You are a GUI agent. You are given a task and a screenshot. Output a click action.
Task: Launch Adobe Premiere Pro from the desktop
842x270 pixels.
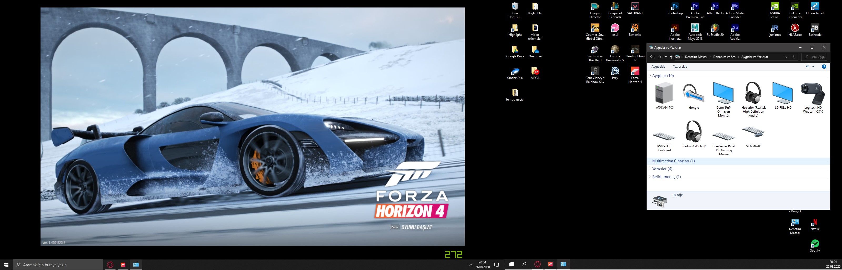click(x=695, y=11)
